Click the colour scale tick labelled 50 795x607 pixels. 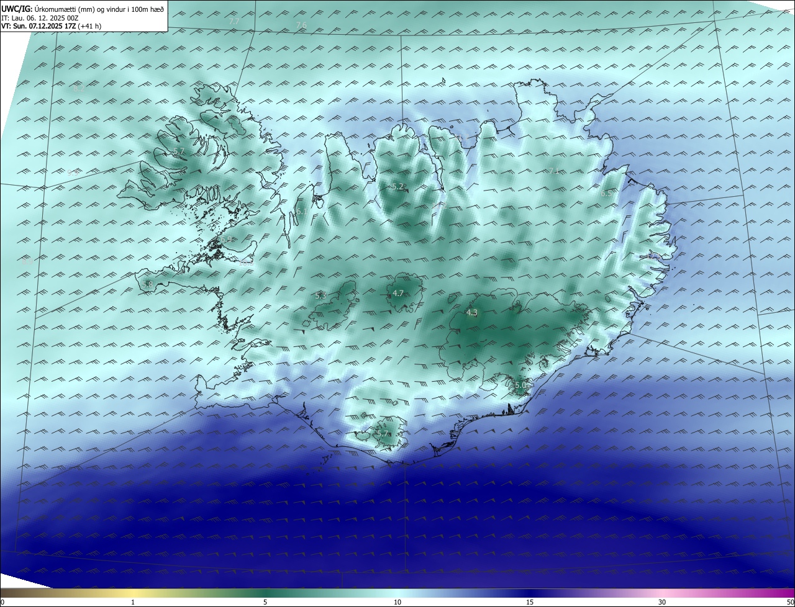pyautogui.click(x=790, y=602)
